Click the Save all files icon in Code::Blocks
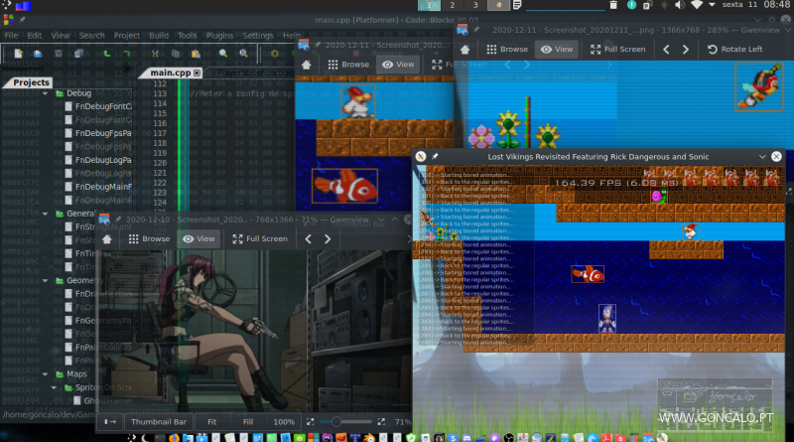Screen dimensions: 794x442 pos(78,54)
